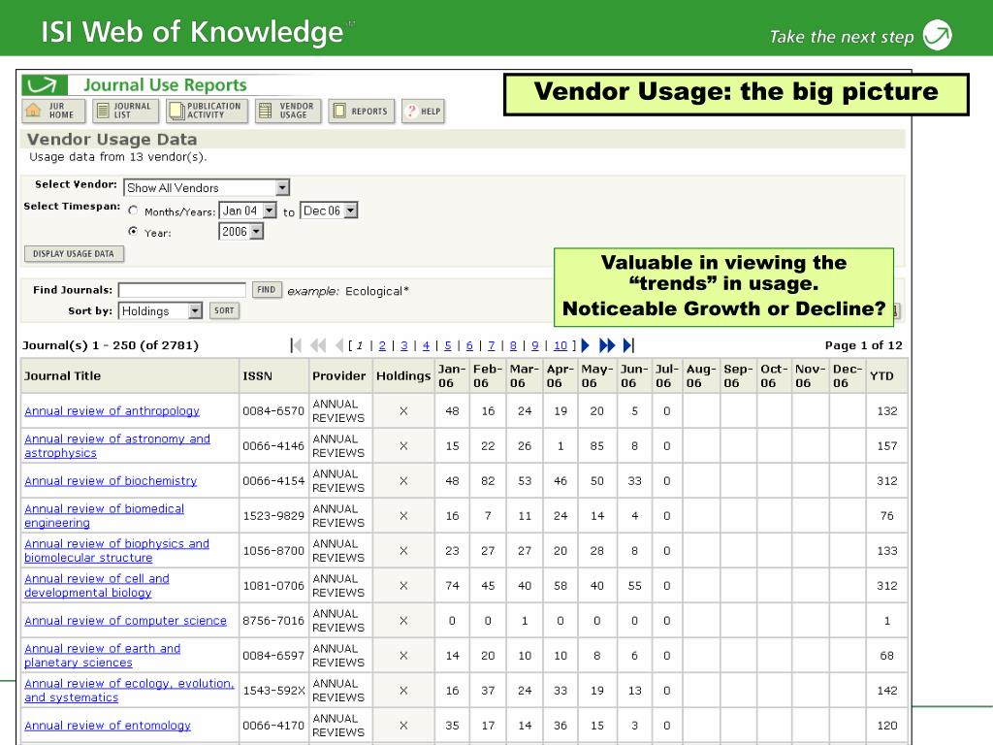Click the Journal Use Reports logo arrow
The height and width of the screenshot is (745, 993).
click(44, 85)
